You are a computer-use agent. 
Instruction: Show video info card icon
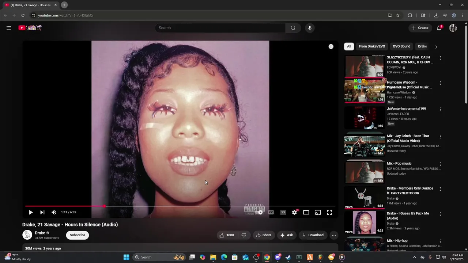pos(331,46)
